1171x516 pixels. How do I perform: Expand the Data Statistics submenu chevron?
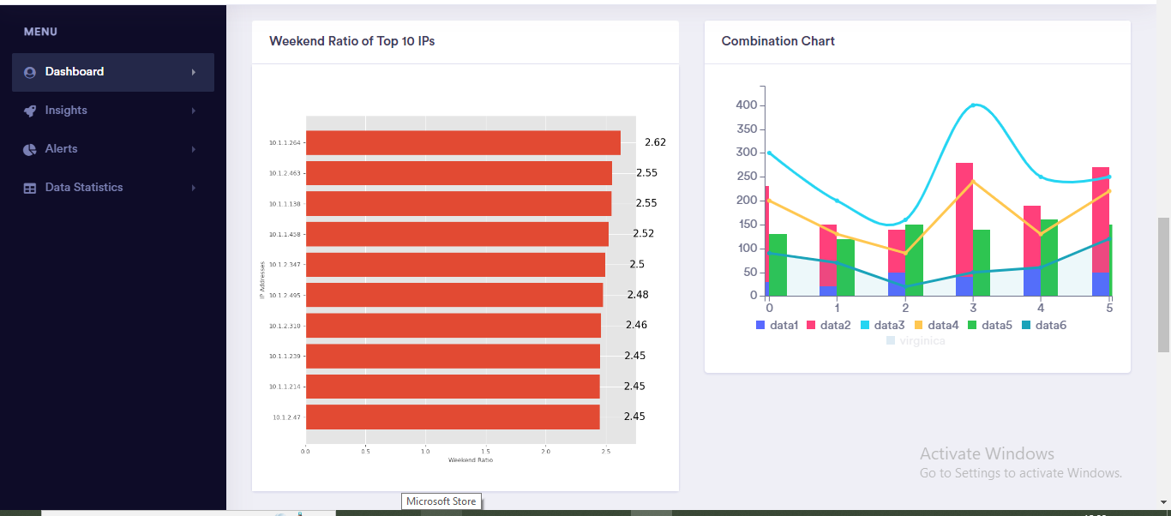point(194,188)
